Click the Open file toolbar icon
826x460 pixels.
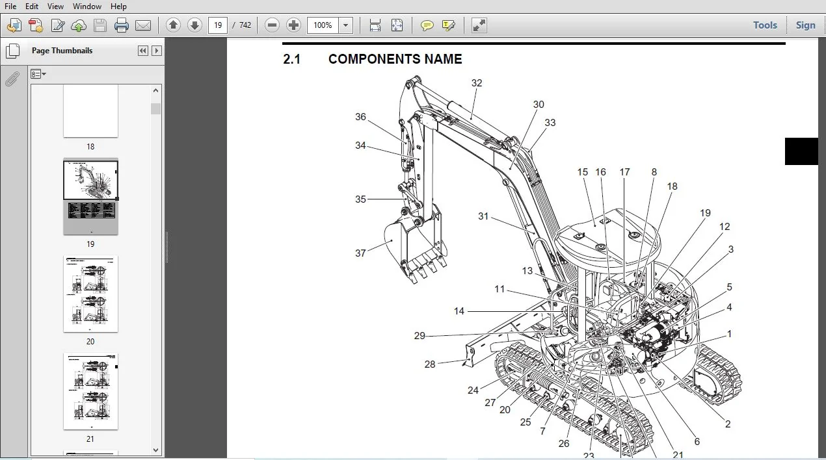coord(14,25)
